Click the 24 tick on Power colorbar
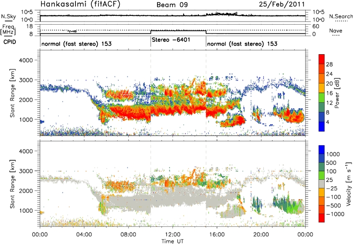The image size is (353, 244). click(329, 74)
